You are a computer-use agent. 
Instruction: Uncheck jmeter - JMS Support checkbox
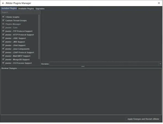pos(3,42)
